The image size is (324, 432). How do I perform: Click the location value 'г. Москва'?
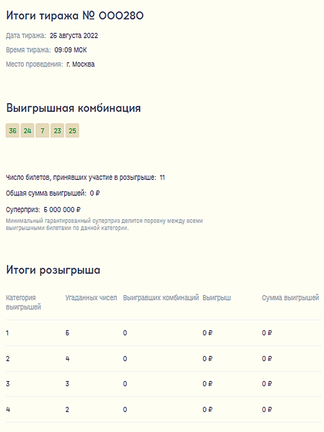(81, 64)
